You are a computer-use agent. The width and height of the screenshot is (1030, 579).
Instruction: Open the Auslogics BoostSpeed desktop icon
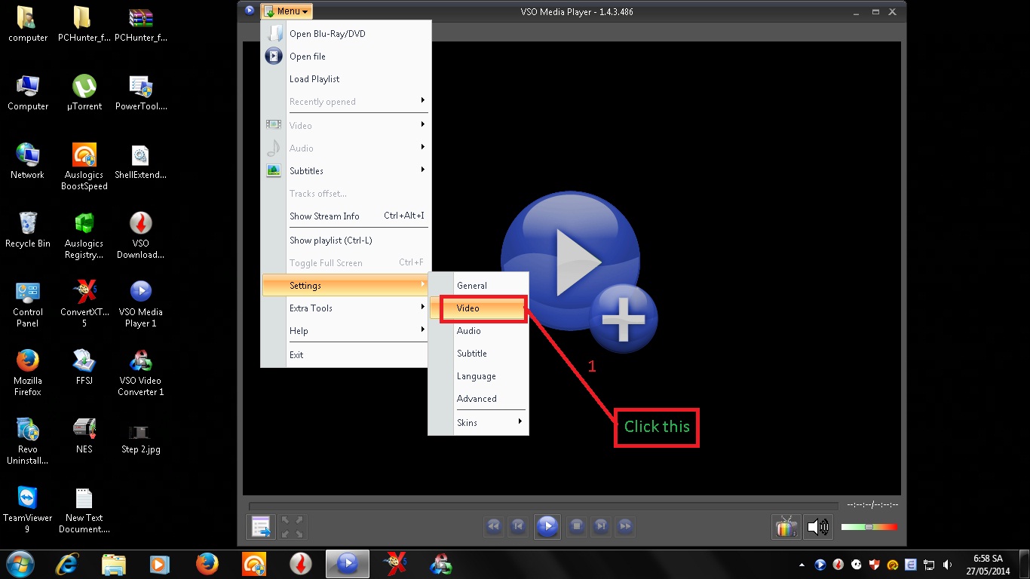point(84,167)
